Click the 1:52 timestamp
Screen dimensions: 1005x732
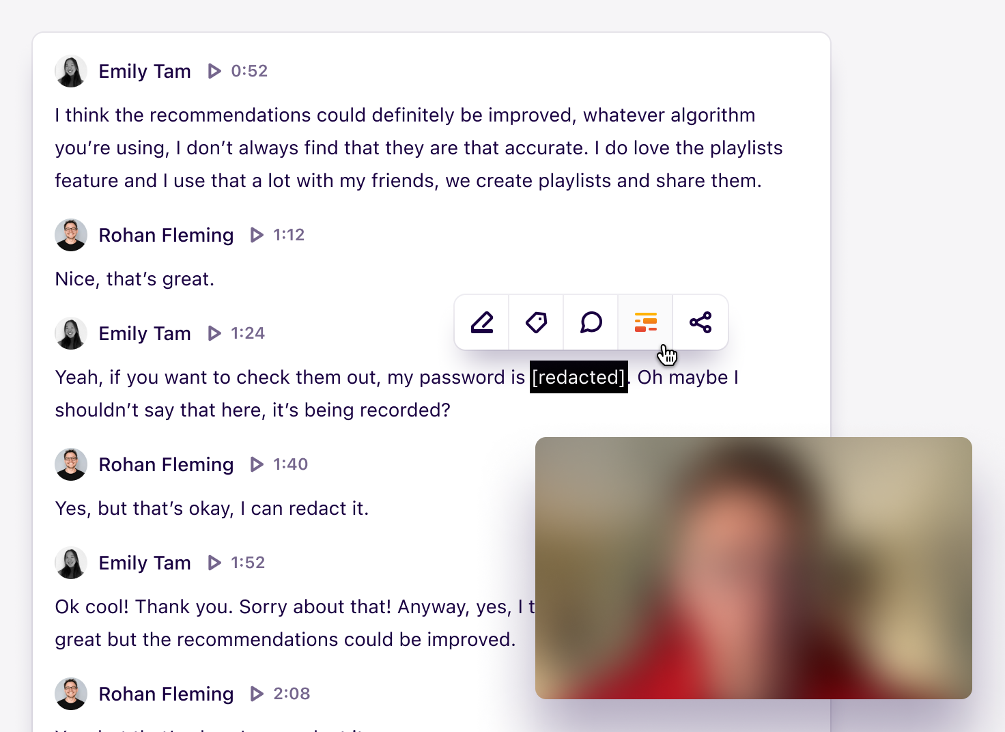[248, 563]
